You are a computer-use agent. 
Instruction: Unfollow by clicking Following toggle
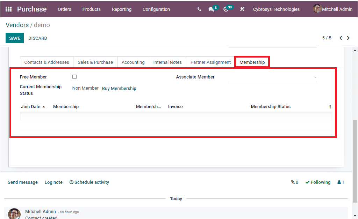tap(318, 182)
